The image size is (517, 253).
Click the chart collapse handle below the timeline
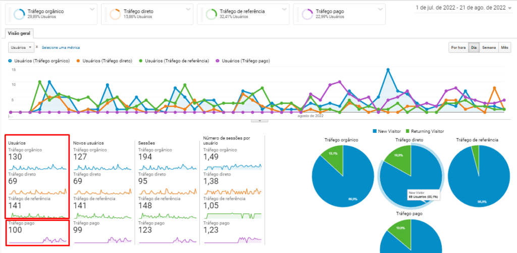[x=260, y=121]
